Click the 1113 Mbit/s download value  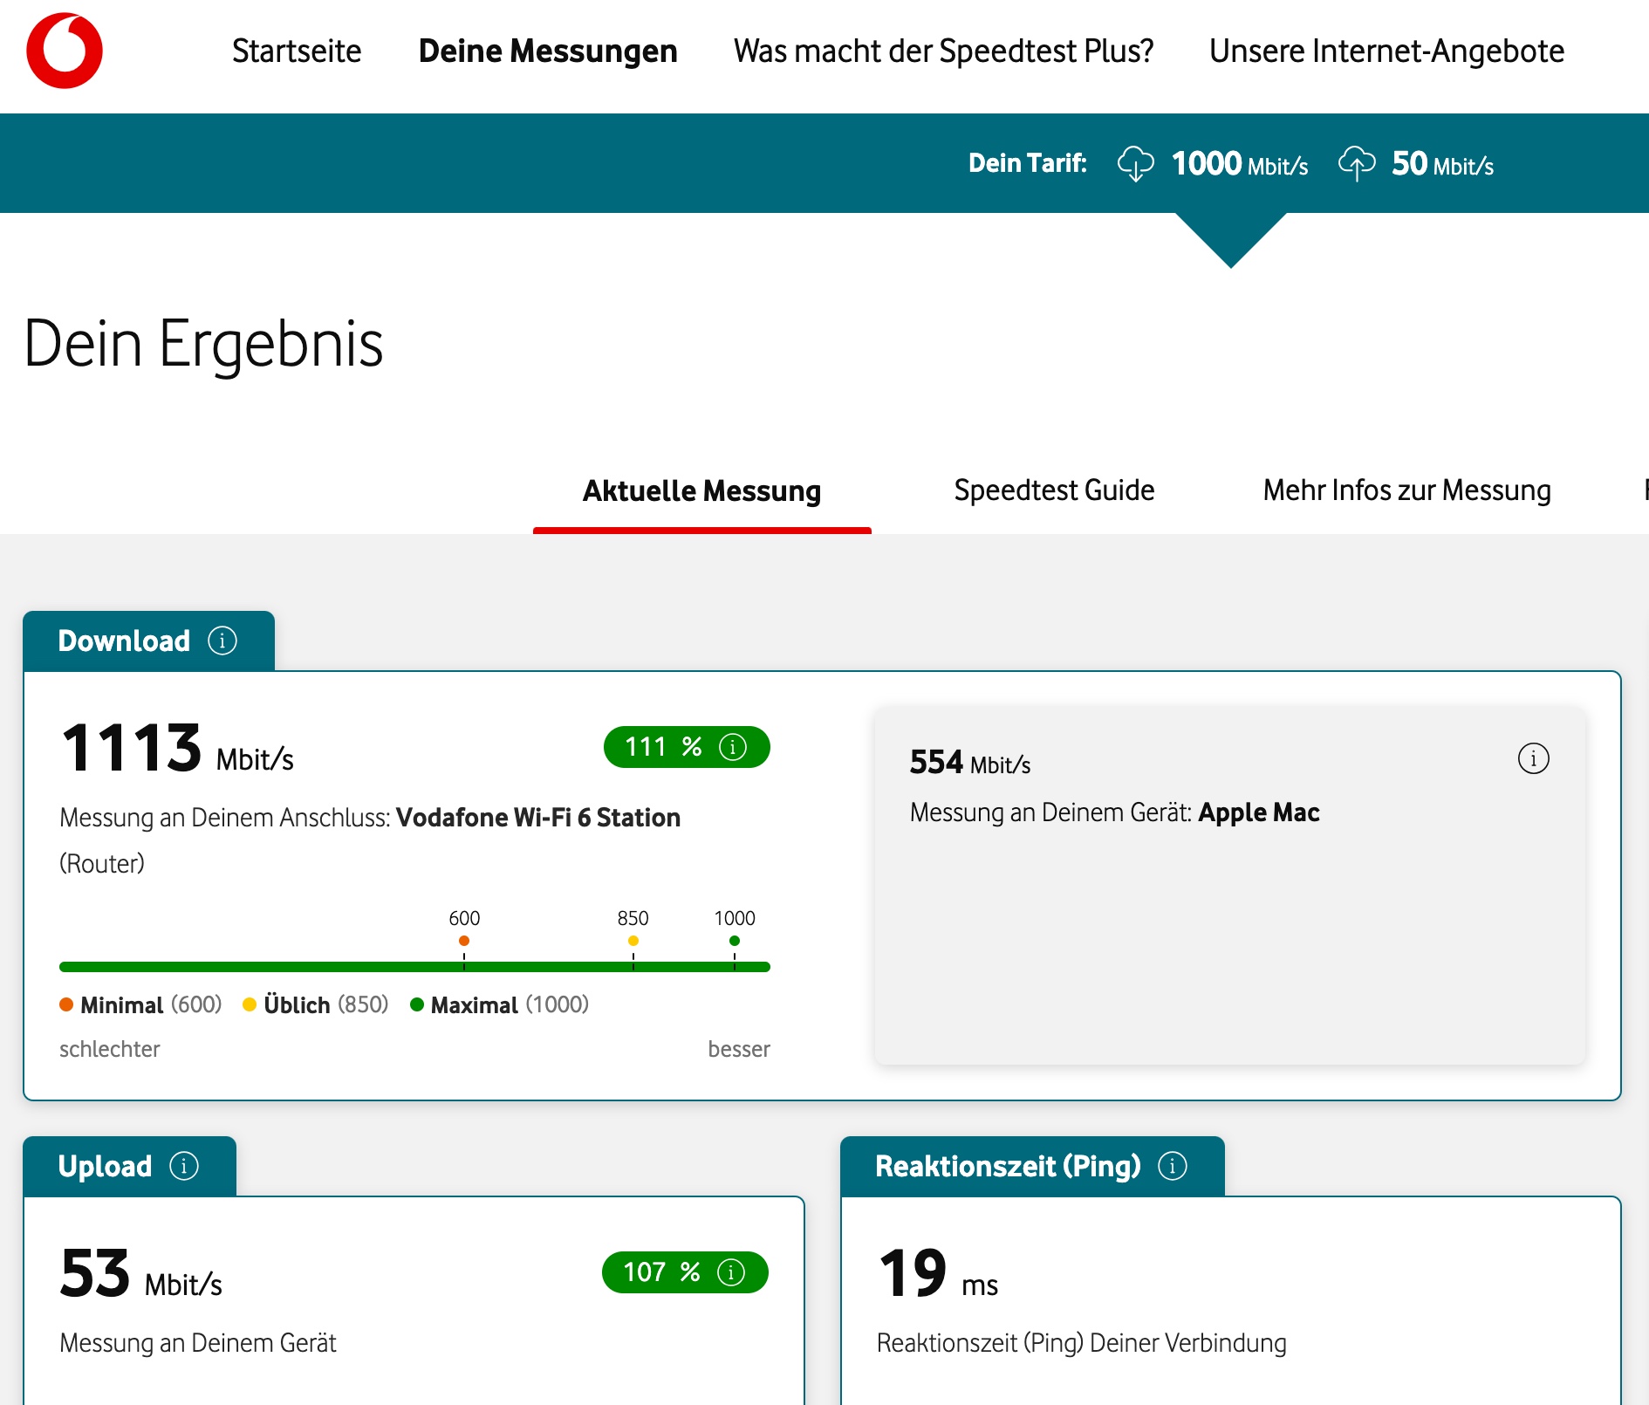pos(177,749)
